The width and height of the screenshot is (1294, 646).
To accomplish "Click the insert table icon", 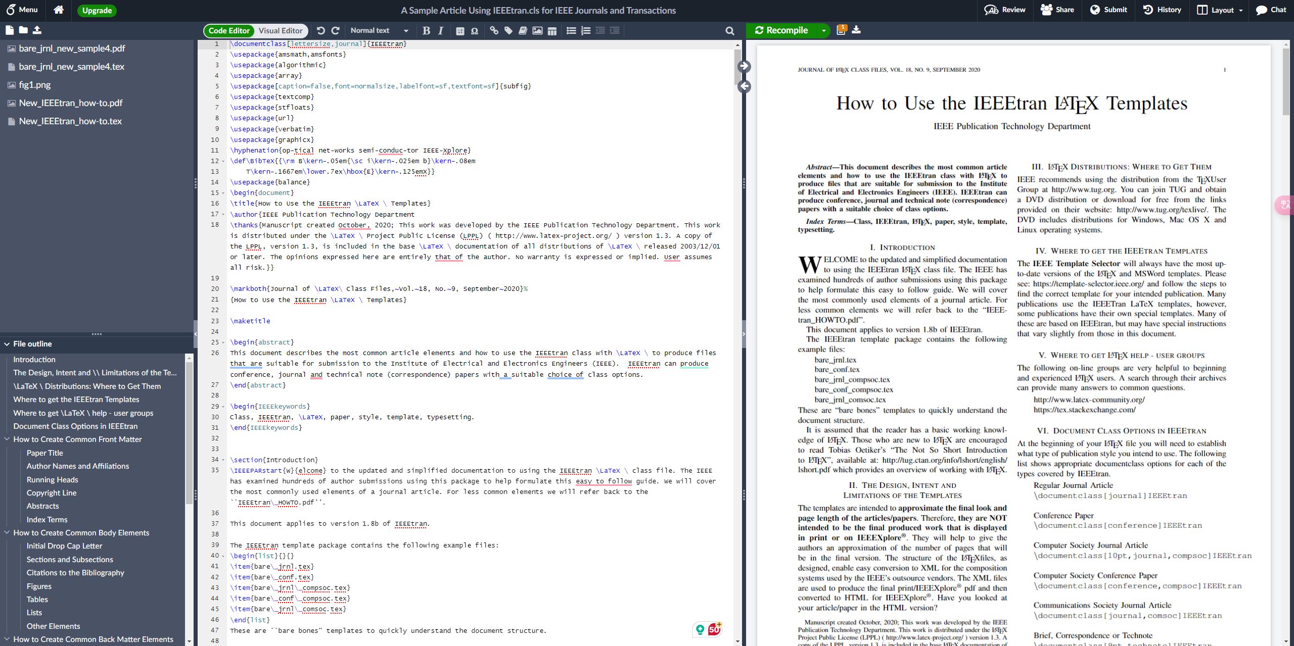I will tap(552, 31).
